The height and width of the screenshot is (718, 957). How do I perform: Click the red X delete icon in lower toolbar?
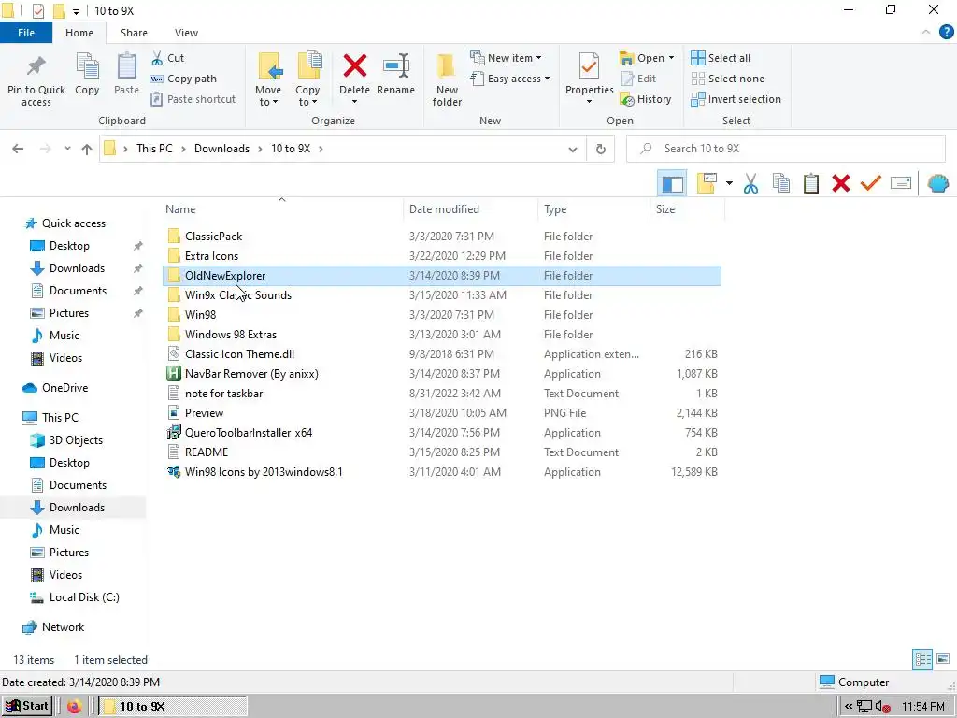pos(841,183)
